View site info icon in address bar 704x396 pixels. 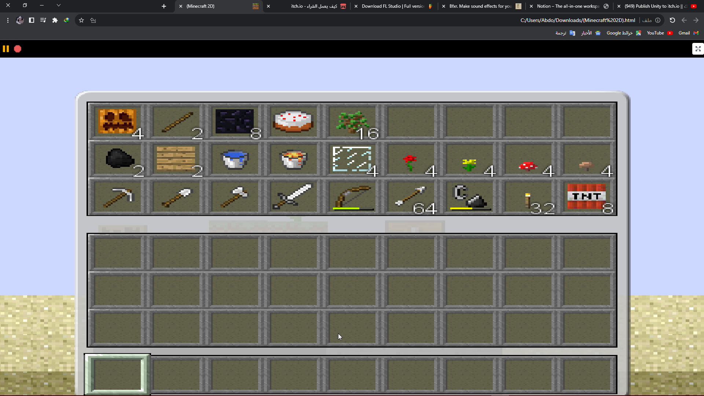pos(658,21)
